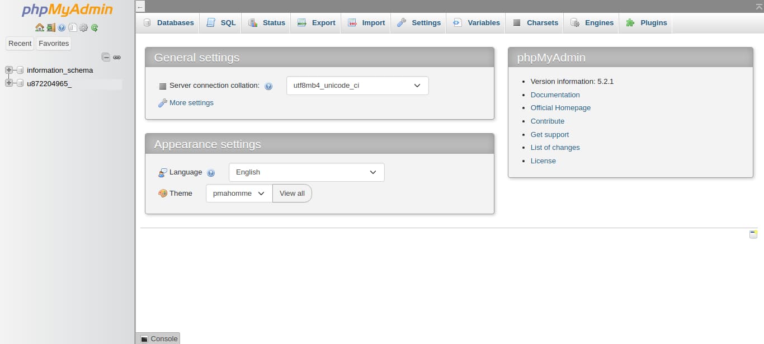The width and height of the screenshot is (764, 344).
Task: Collapse all tree nodes with minus icon
Action: pos(106,57)
